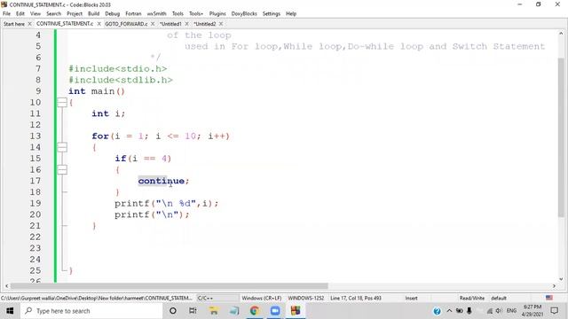The image size is (568, 319).
Task: Close the *Untitled2 tab
Action: 221,24
